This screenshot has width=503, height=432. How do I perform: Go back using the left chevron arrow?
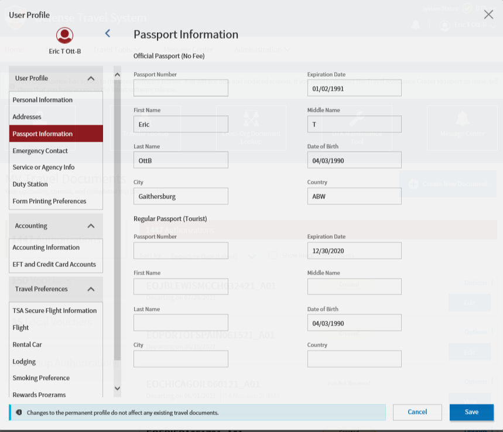107,34
